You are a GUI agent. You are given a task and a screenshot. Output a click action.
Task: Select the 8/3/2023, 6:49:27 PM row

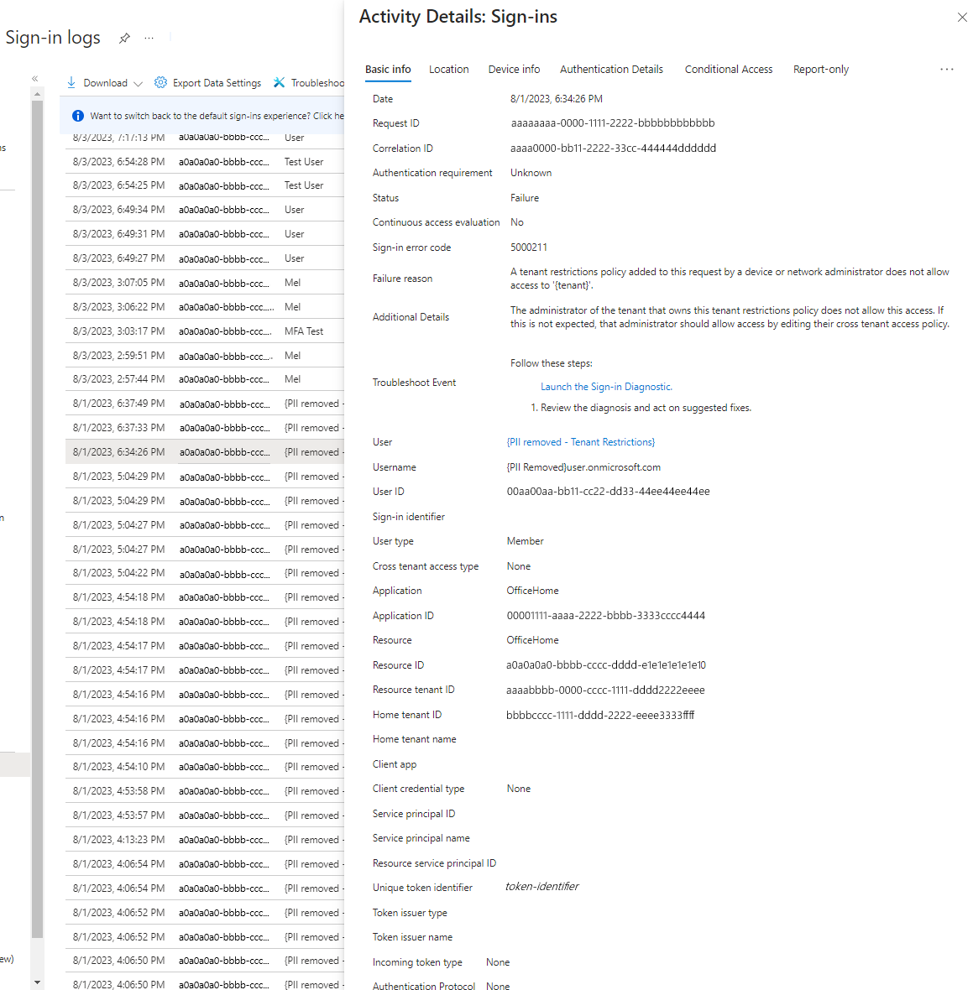point(205,259)
